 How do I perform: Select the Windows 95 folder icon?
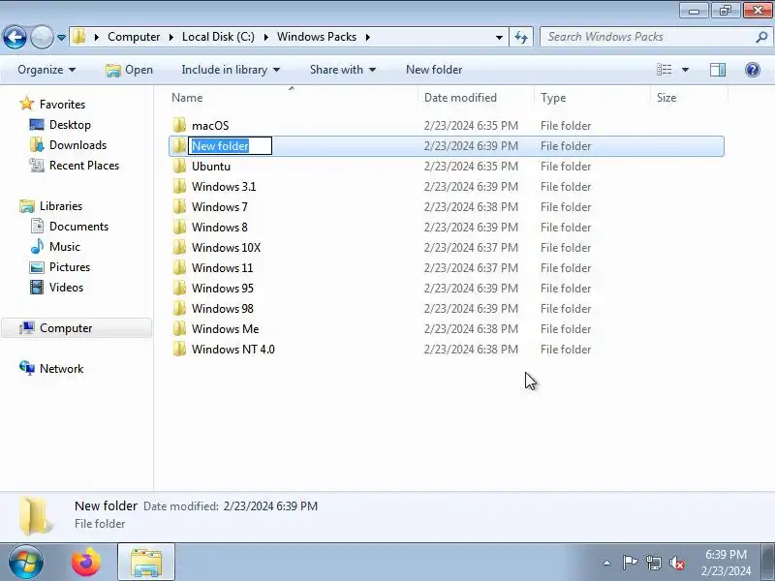point(179,287)
